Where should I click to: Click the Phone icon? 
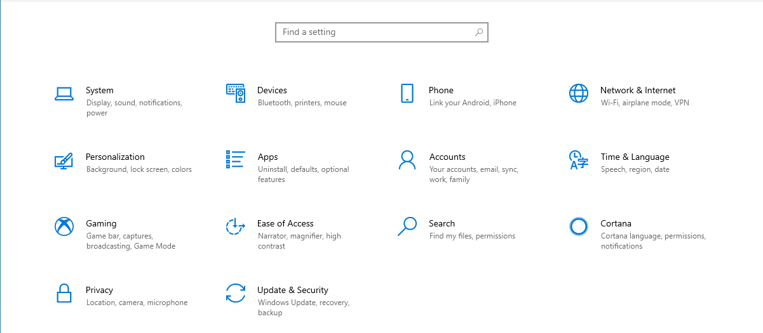(x=407, y=93)
